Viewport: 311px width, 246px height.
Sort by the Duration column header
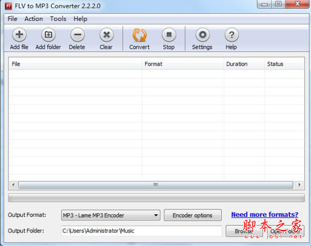coord(244,64)
